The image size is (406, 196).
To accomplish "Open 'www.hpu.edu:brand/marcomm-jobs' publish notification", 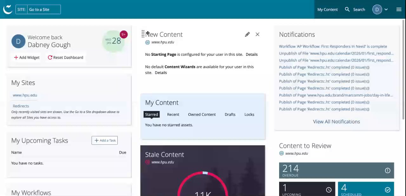I will [336, 95].
